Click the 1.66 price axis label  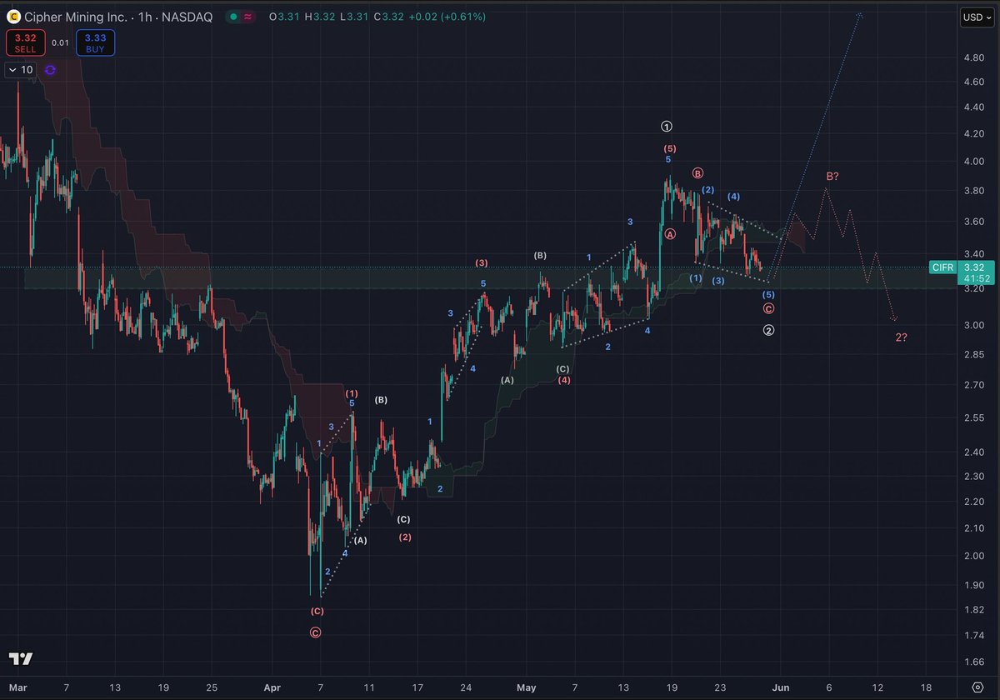click(x=975, y=662)
